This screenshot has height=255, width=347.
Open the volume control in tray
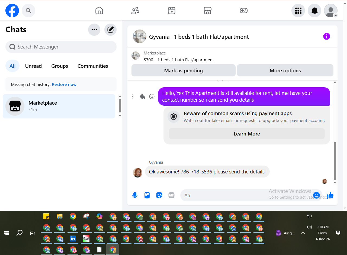pyautogui.click(x=309, y=227)
